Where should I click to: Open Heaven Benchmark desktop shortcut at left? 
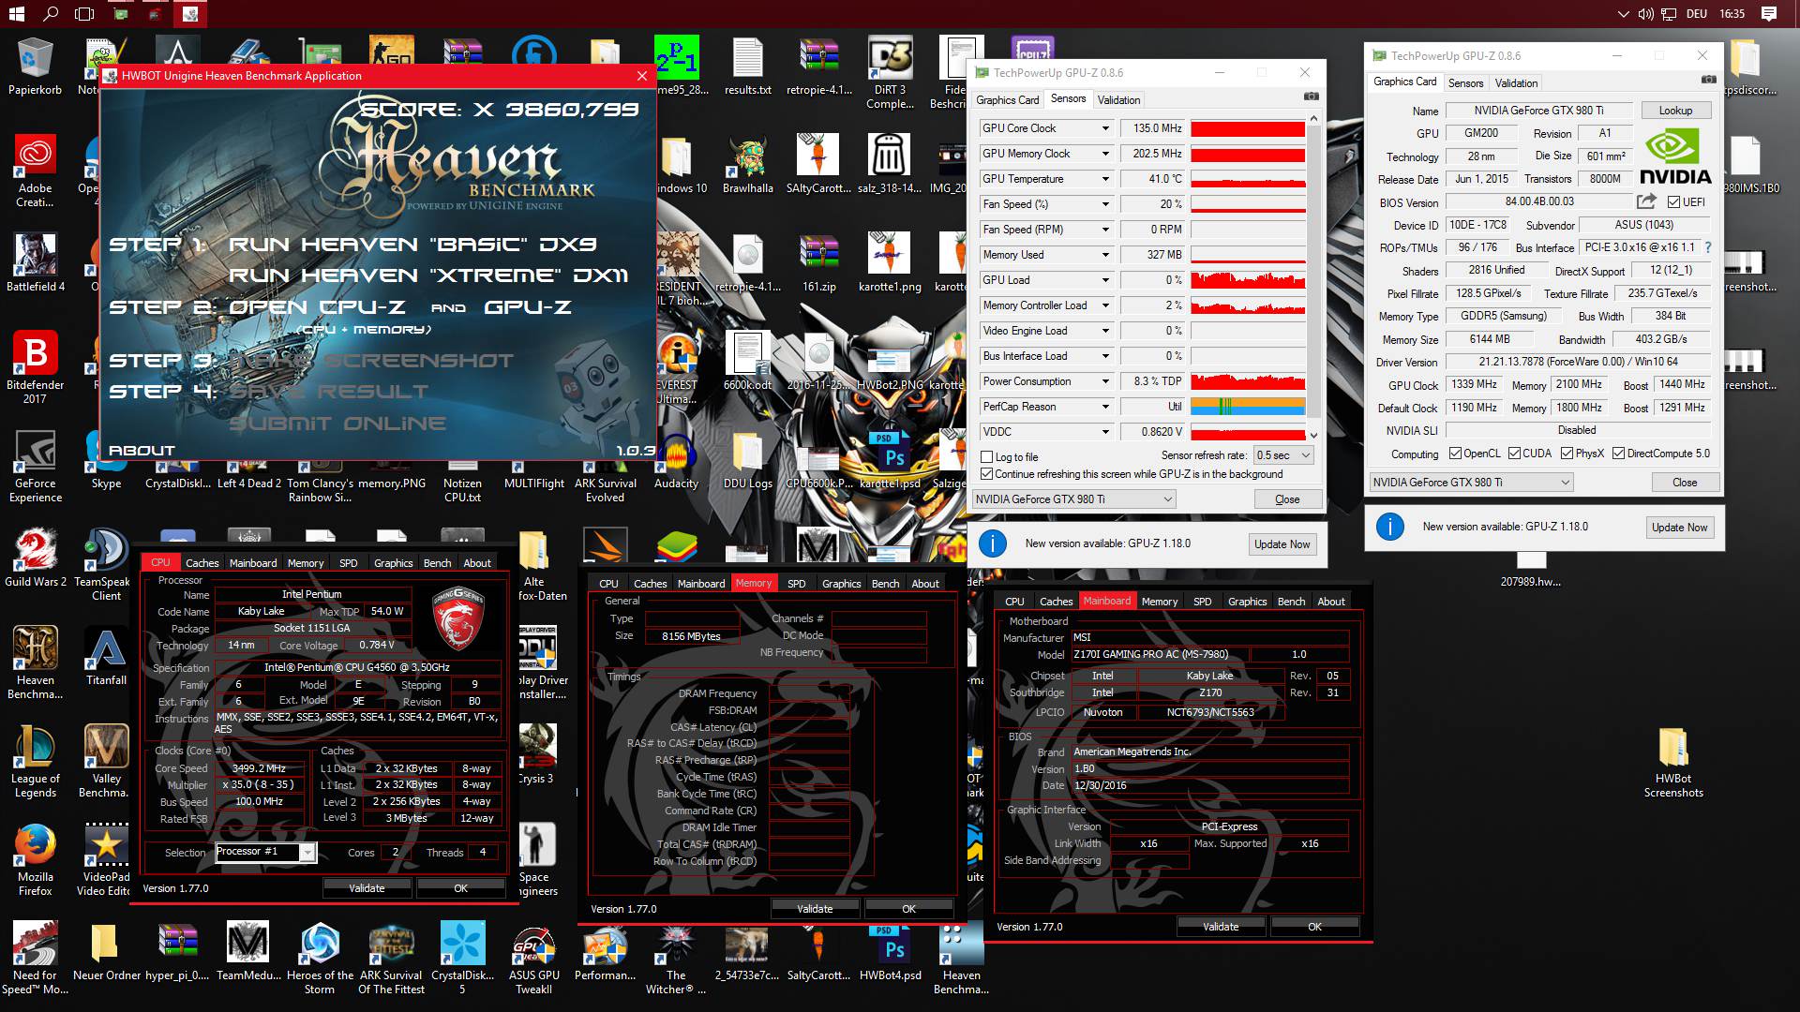click(x=35, y=662)
